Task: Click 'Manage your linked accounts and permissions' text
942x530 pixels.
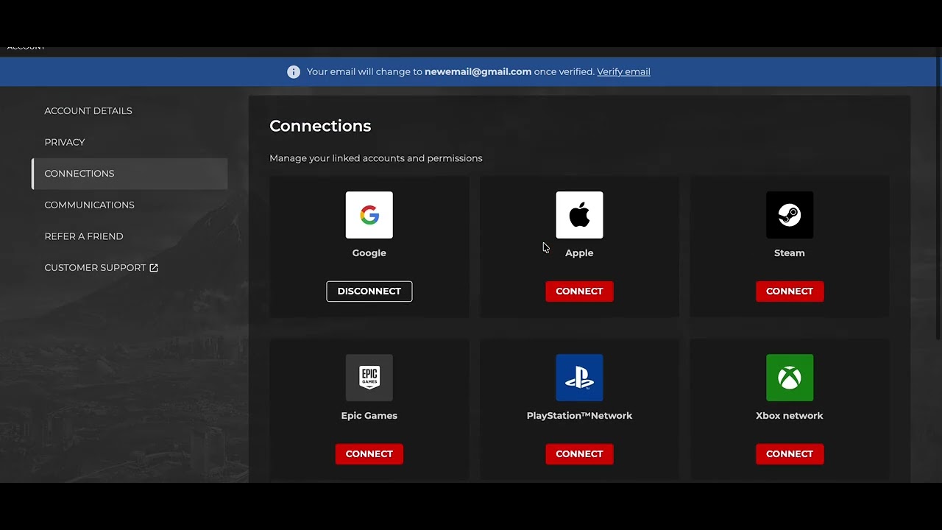Action: click(376, 158)
